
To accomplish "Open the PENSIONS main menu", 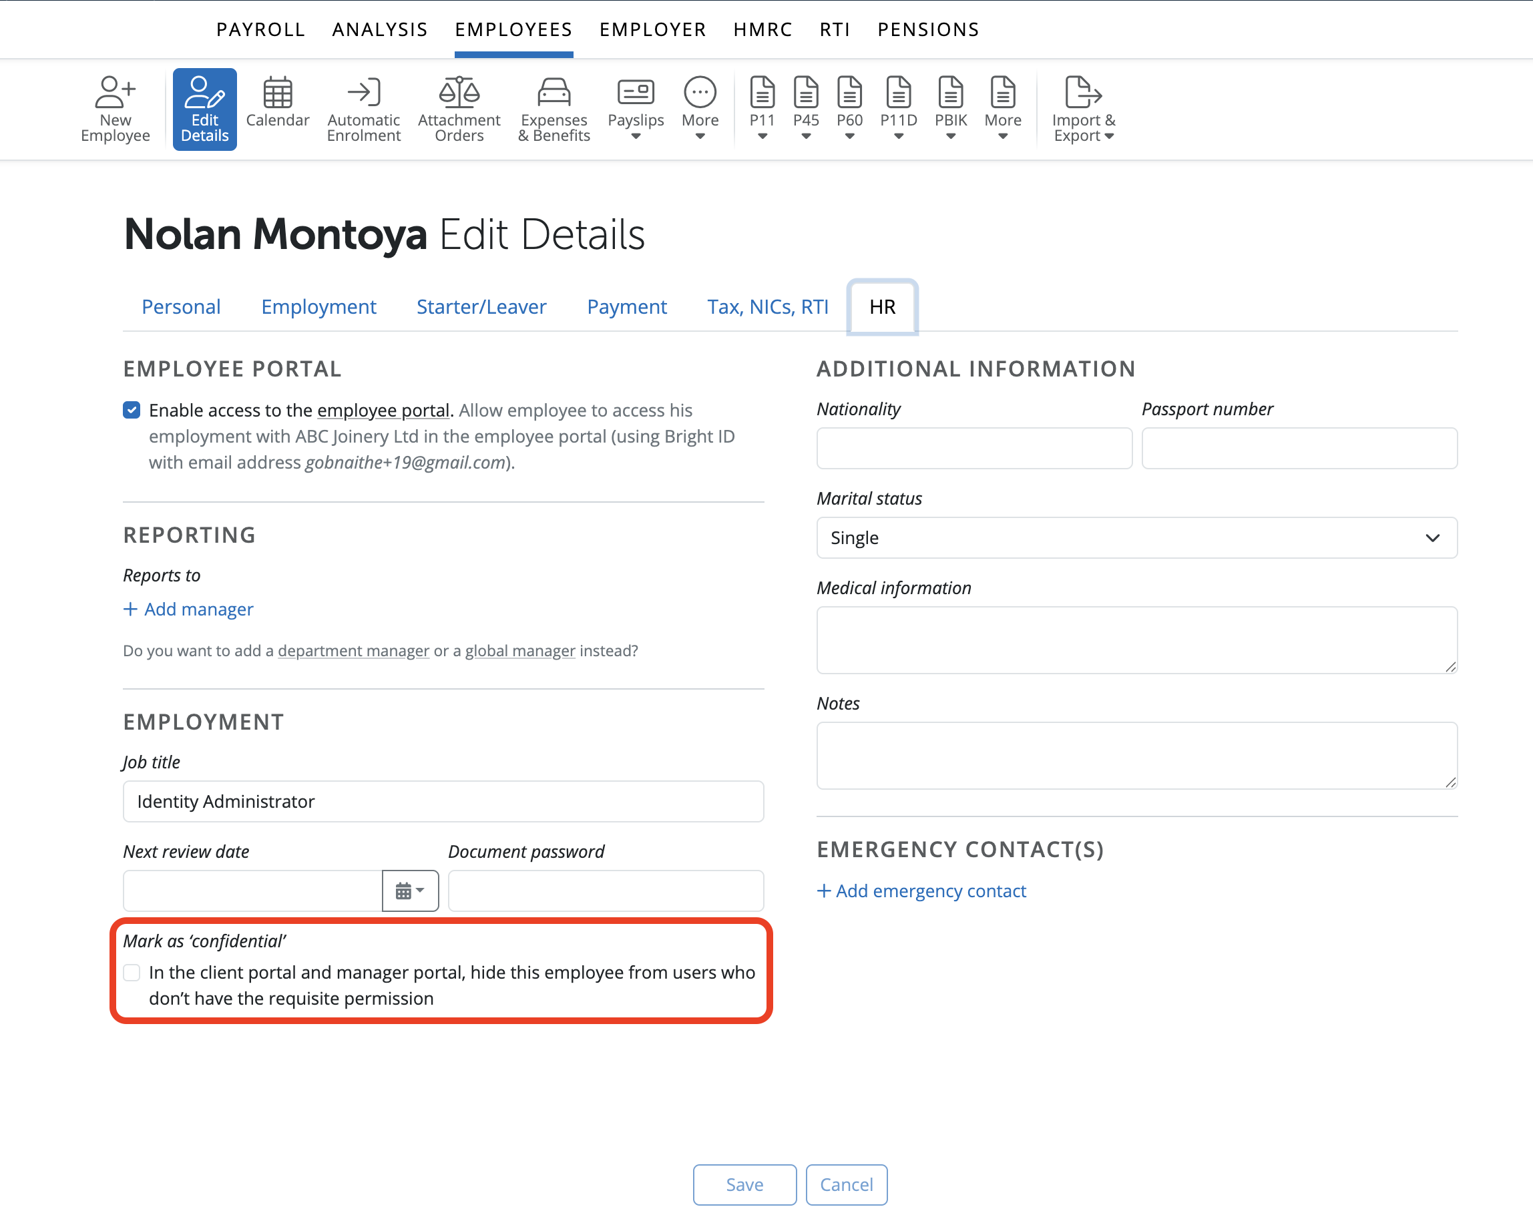I will tap(928, 30).
